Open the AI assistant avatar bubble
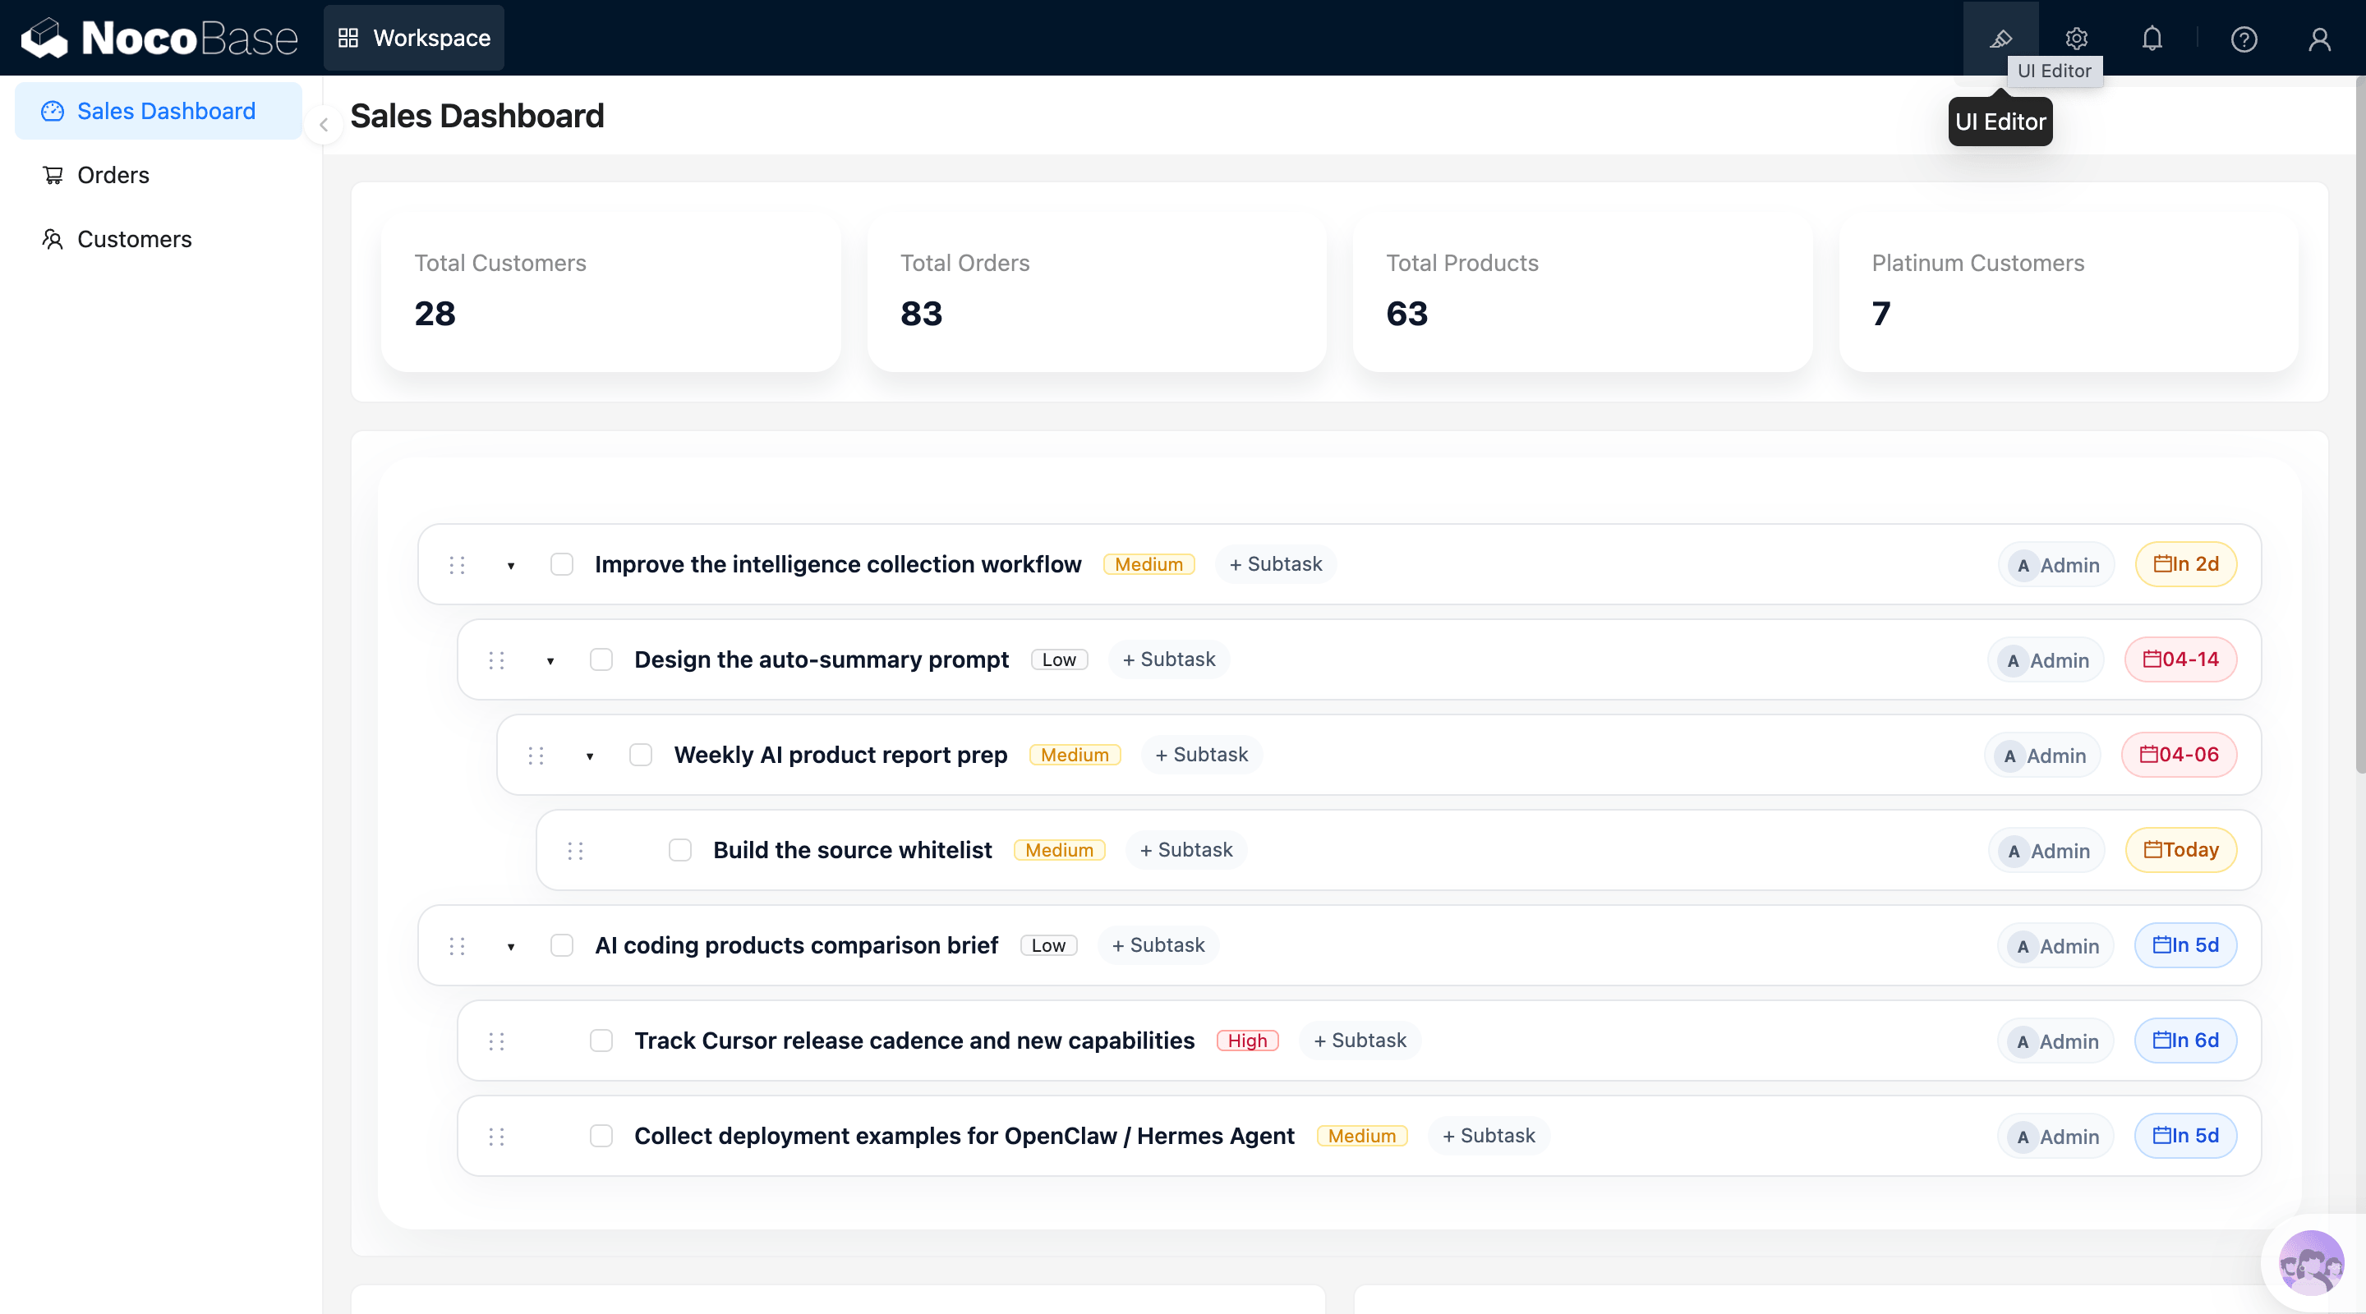2366x1314 pixels. point(2311,1264)
